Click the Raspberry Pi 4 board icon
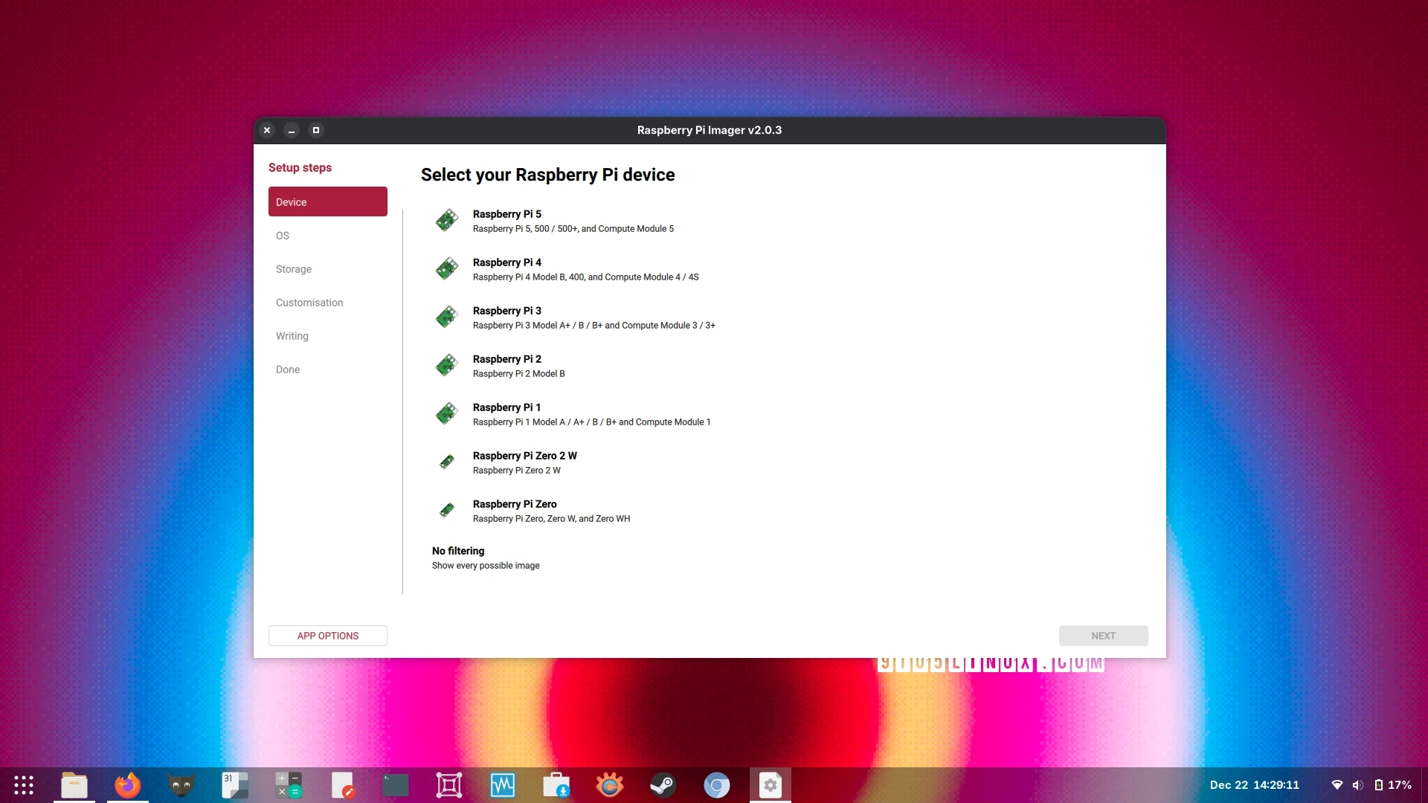Viewport: 1428px width, 803px height. point(446,268)
